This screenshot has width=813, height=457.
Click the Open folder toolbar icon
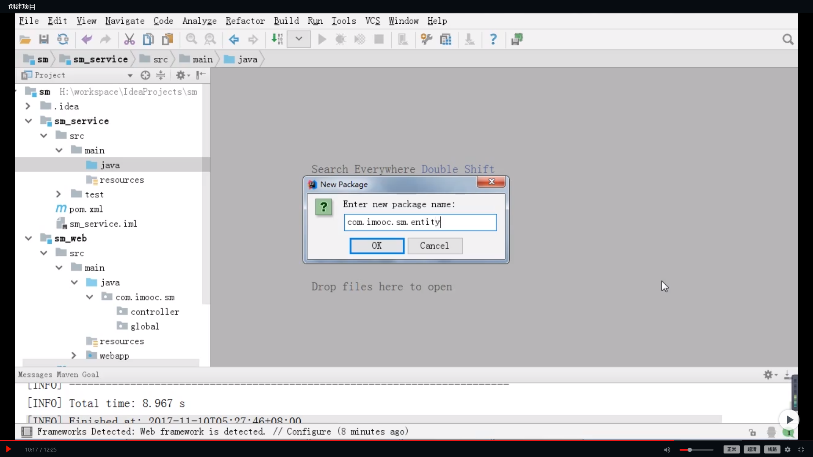click(x=25, y=39)
